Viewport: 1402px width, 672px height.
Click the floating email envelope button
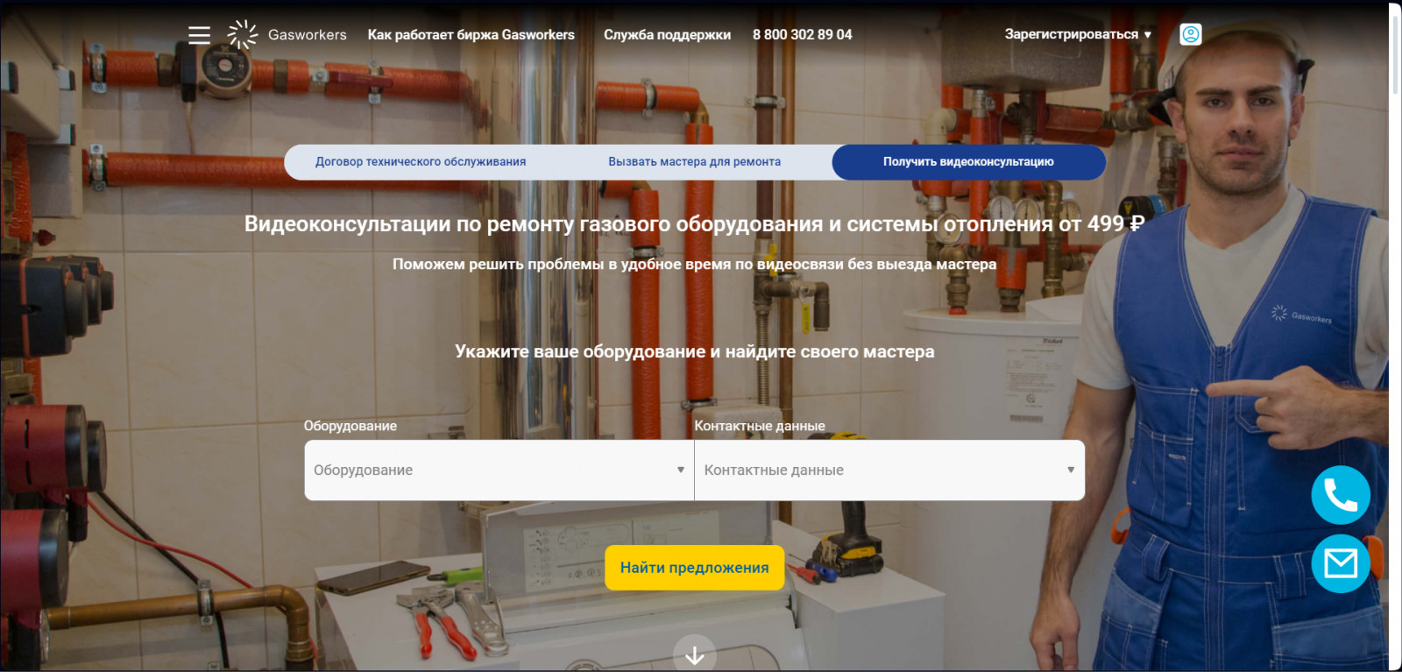pyautogui.click(x=1341, y=563)
